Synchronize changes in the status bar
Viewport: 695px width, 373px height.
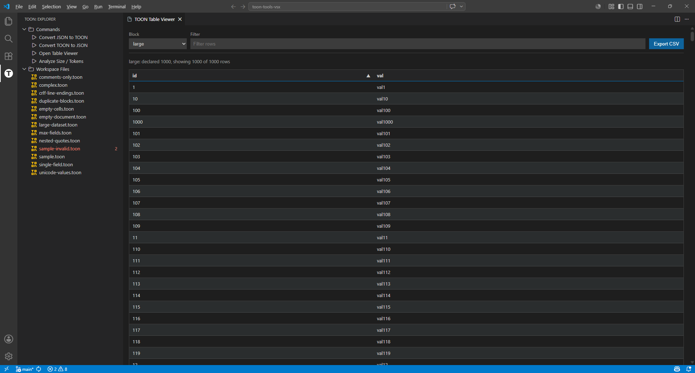tap(39, 369)
